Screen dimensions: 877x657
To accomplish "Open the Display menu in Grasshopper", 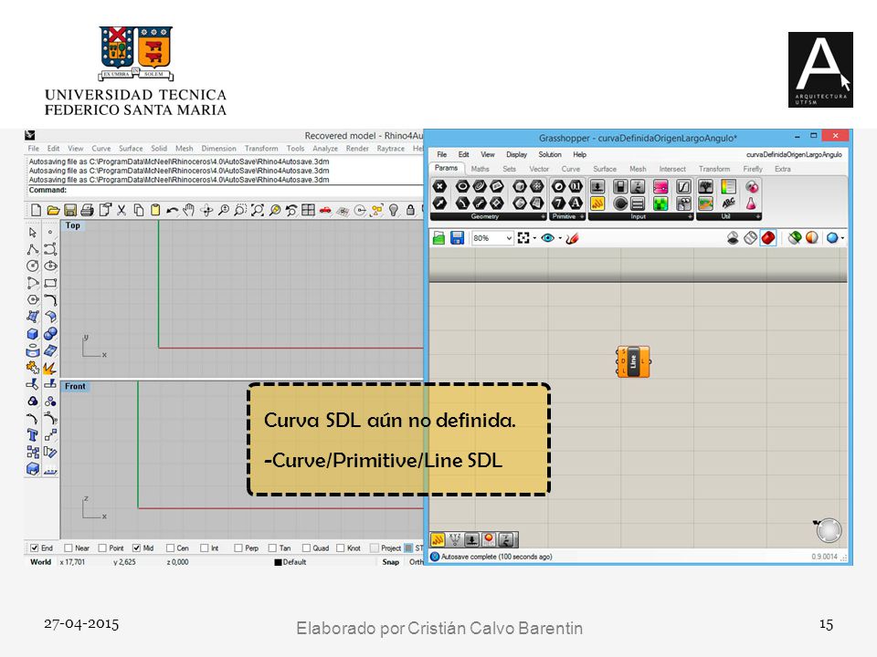I will click(517, 155).
